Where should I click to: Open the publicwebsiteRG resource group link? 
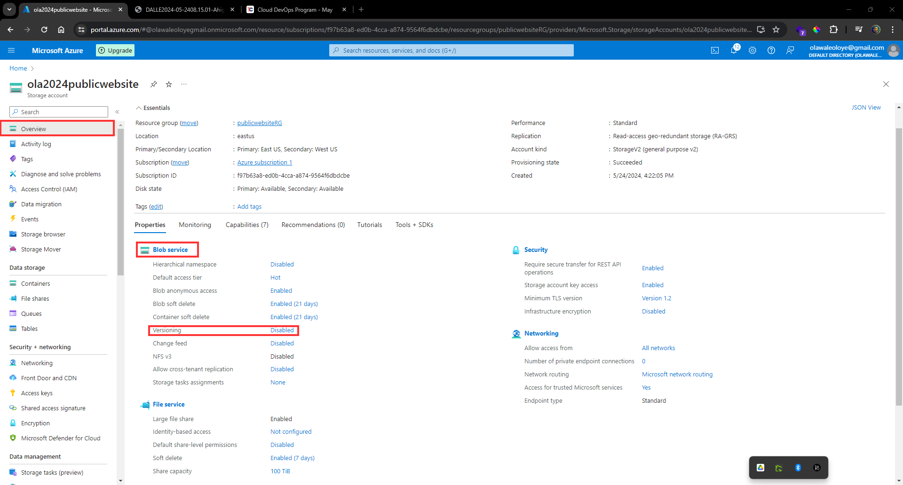pyautogui.click(x=259, y=123)
